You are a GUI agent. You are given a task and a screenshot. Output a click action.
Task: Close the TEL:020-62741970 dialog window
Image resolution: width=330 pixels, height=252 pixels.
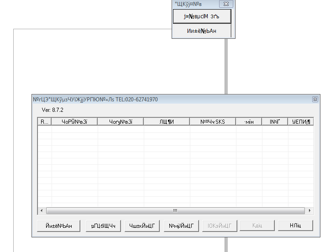click(315, 99)
